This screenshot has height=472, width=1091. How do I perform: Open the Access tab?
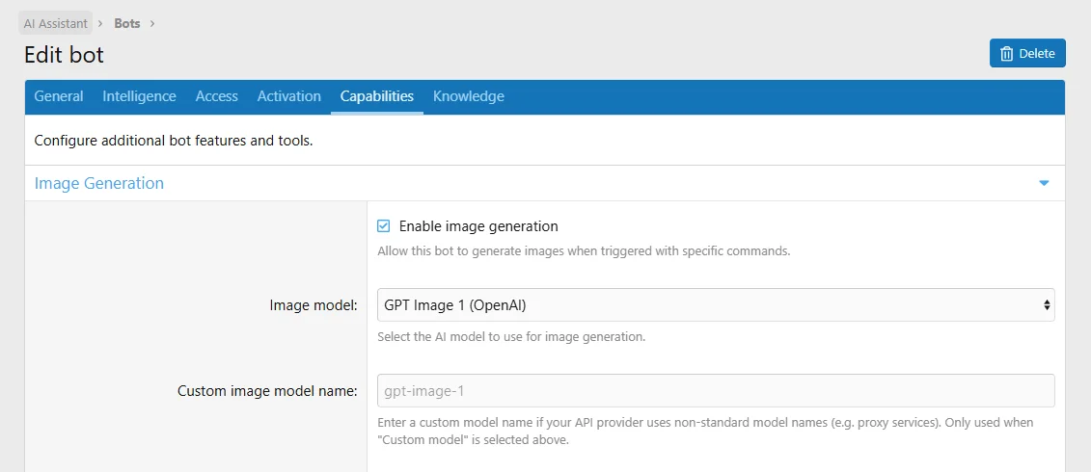click(217, 96)
